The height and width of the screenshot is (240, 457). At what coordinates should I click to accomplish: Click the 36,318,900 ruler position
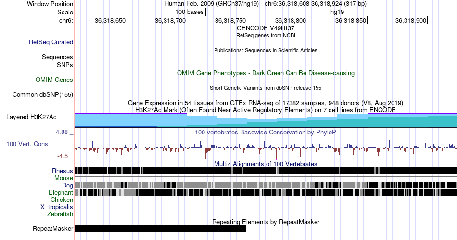[411, 20]
